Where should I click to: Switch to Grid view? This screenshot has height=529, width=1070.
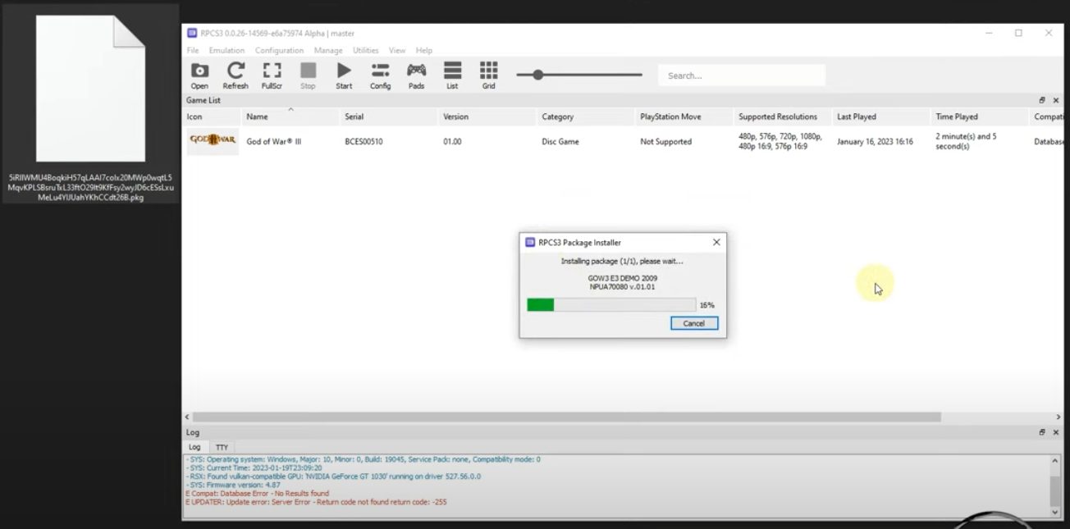[x=489, y=75]
